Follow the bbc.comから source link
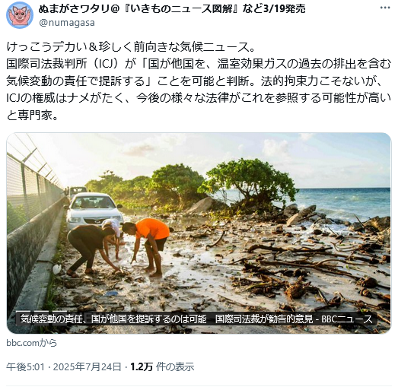The width and height of the screenshot is (395, 387). (32, 343)
